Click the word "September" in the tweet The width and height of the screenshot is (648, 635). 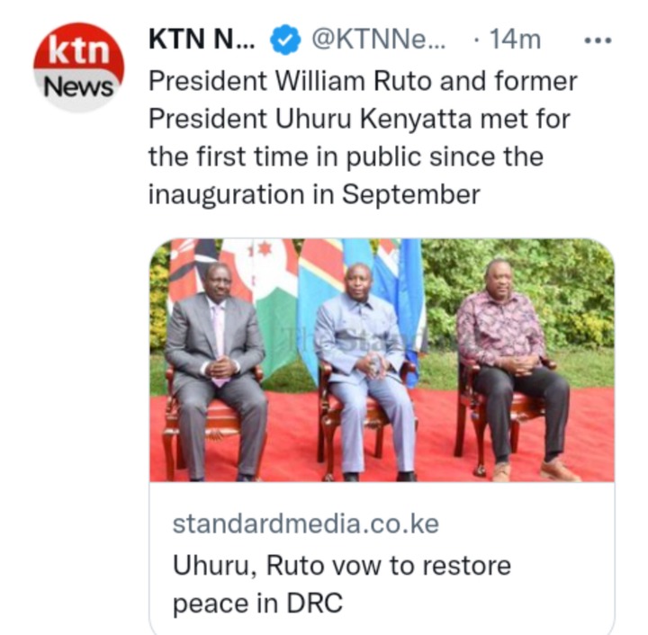pyautogui.click(x=410, y=194)
